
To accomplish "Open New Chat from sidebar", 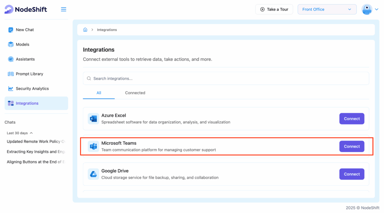I will 25,30.
